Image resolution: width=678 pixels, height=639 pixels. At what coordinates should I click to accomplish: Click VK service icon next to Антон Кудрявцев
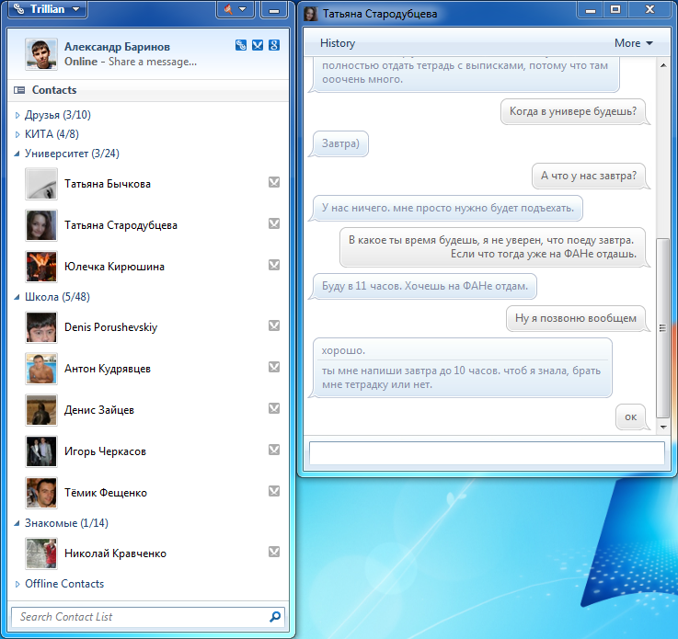point(274,367)
